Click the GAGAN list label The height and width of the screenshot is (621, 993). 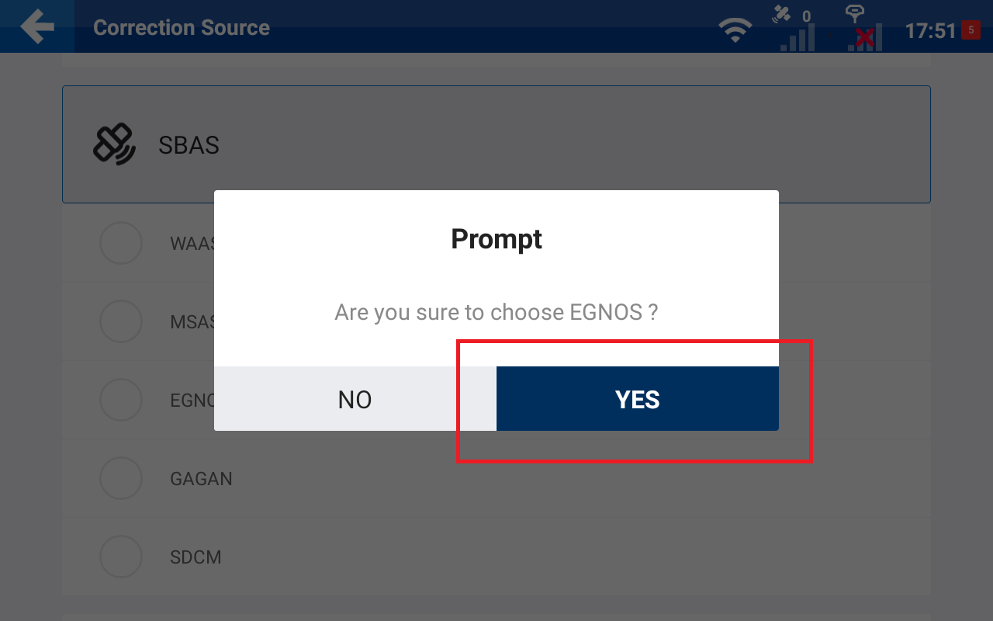click(x=201, y=479)
